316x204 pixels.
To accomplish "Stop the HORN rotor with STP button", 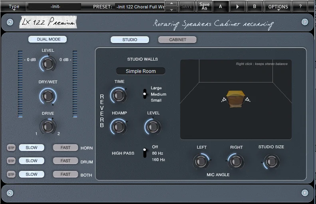I will click(11, 148).
